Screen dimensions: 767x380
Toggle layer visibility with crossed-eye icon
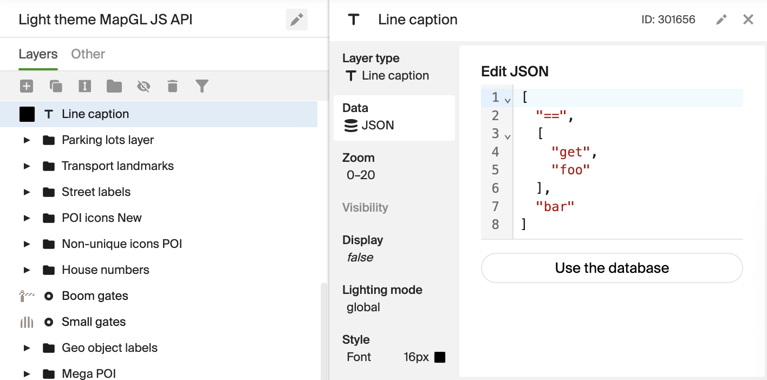[x=144, y=86]
